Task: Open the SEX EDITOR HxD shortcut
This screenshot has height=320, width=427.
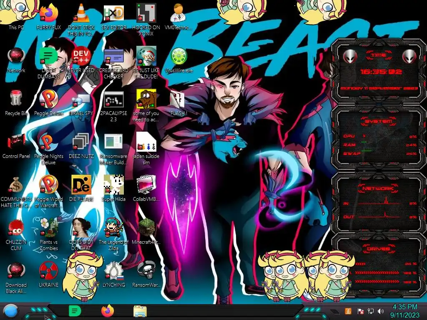Action: (113, 16)
